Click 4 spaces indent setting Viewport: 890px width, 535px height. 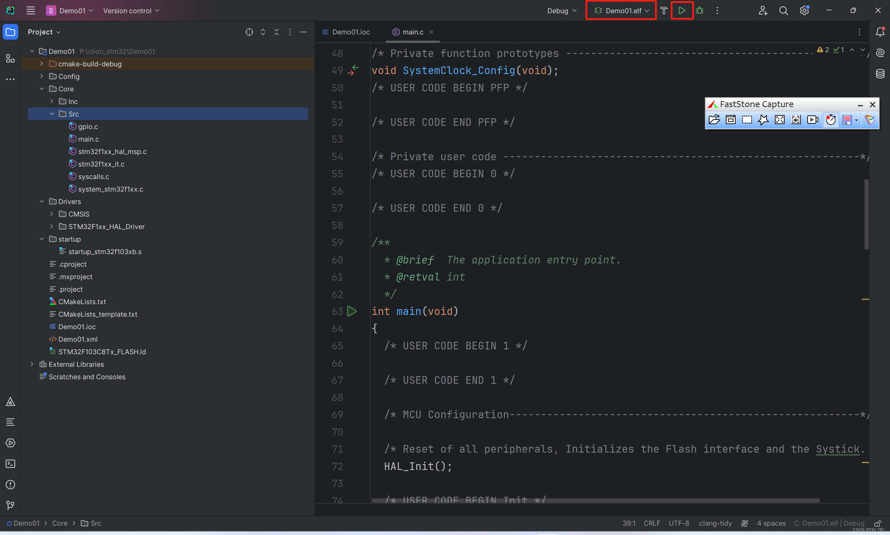tap(771, 523)
